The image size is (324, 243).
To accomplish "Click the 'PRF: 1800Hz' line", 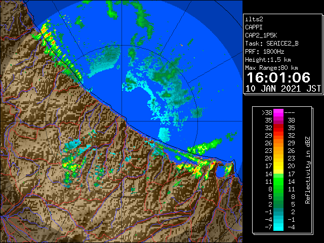I will [x=264, y=52].
